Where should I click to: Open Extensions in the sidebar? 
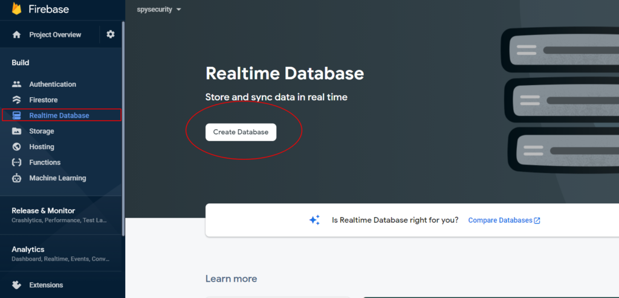pos(46,285)
